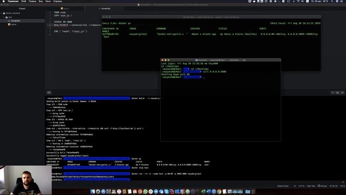Click the Docker whale menu bar icon
346x195 pixels.
[254, 1]
